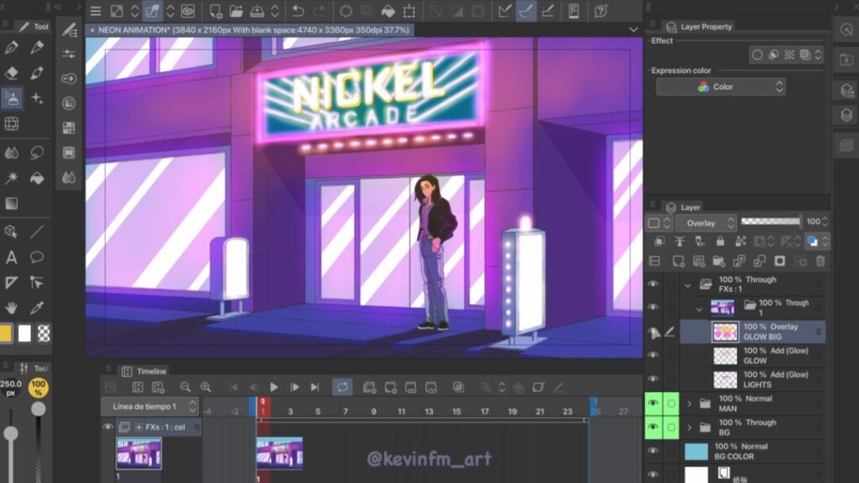Open the hamburger menu in the top bar
The image size is (859, 483).
[96, 11]
